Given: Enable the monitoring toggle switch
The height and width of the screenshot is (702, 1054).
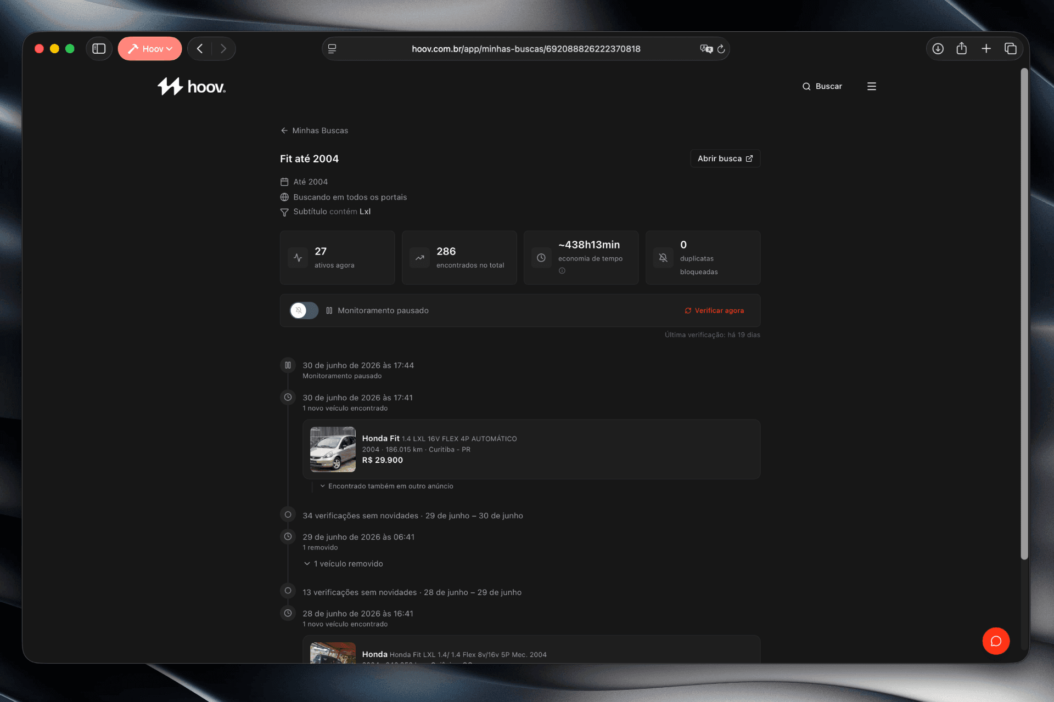Looking at the screenshot, I should (x=304, y=310).
